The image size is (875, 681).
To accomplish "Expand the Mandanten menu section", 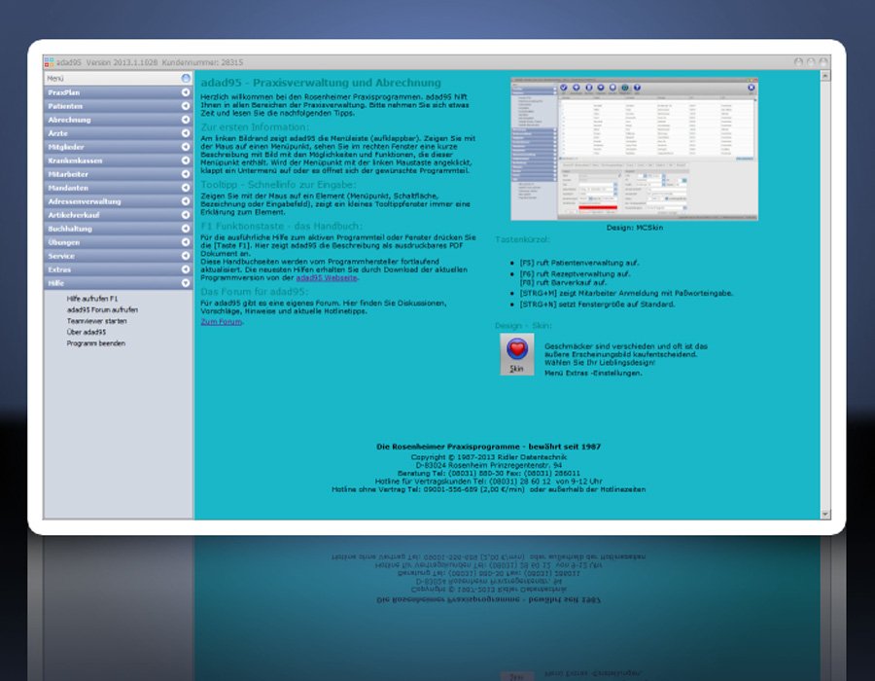I will [x=119, y=188].
